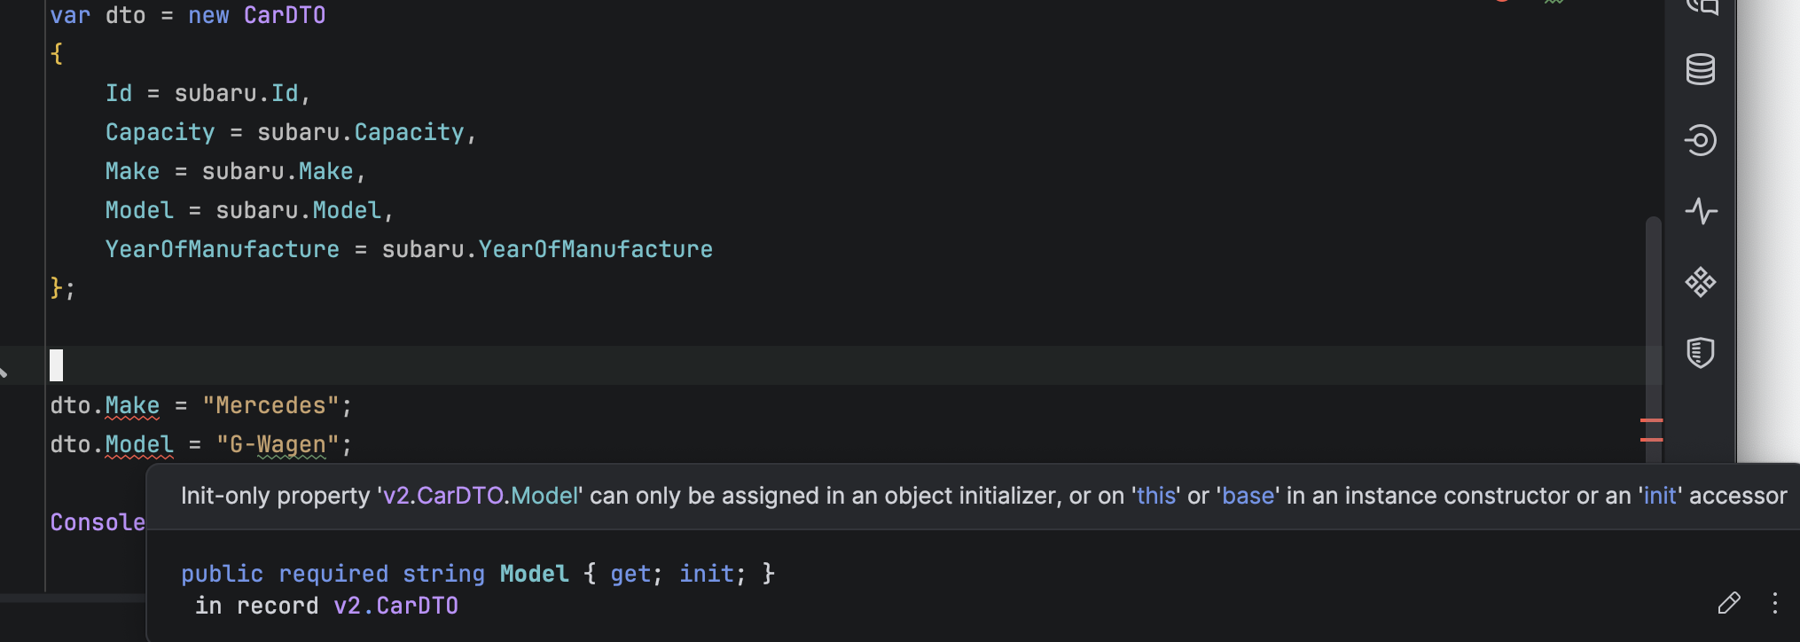This screenshot has height=642, width=1800.
Task: Open the three-dot actions menu in tooltip
Action: (x=1773, y=604)
